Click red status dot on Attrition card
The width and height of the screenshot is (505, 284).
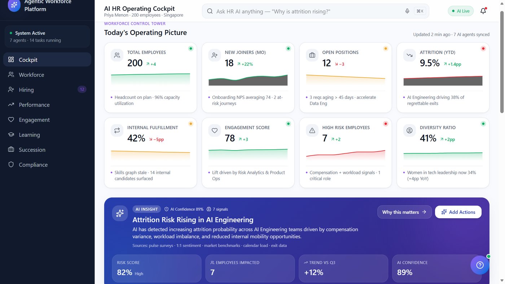click(x=483, y=48)
